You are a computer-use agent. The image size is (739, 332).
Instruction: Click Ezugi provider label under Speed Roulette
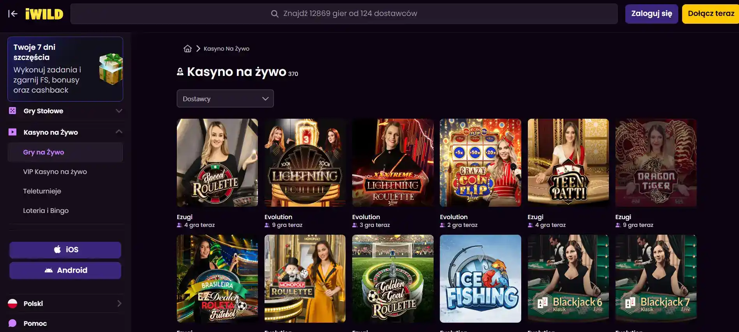tap(185, 217)
